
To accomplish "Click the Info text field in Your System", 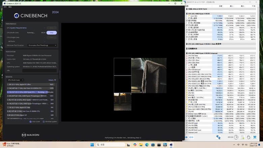I will [39, 70].
